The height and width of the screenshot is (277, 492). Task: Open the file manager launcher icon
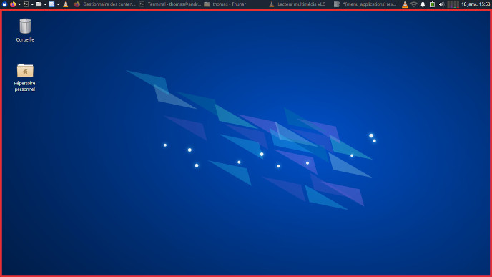[39, 4]
